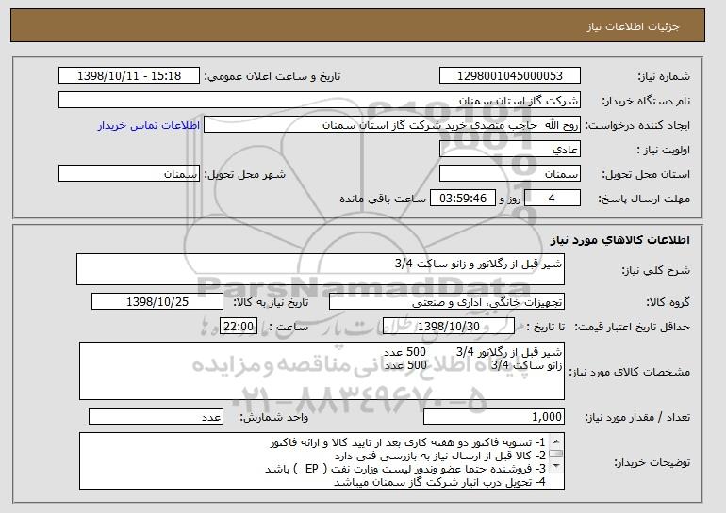Click buyer note line 4 about انبار شرکت گاز

[440, 482]
